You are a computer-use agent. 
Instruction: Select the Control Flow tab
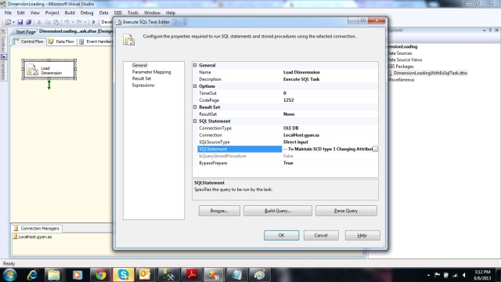tap(29, 42)
